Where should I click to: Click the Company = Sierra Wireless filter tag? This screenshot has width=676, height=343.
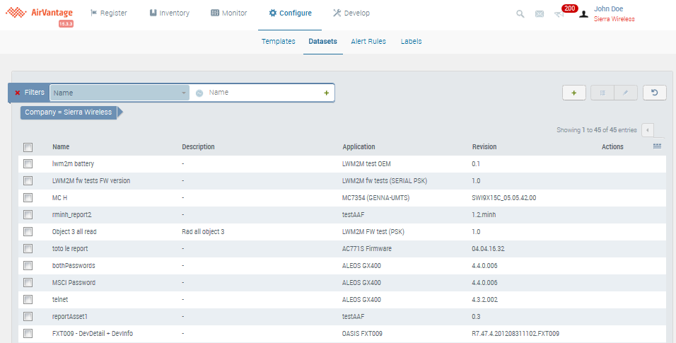68,112
